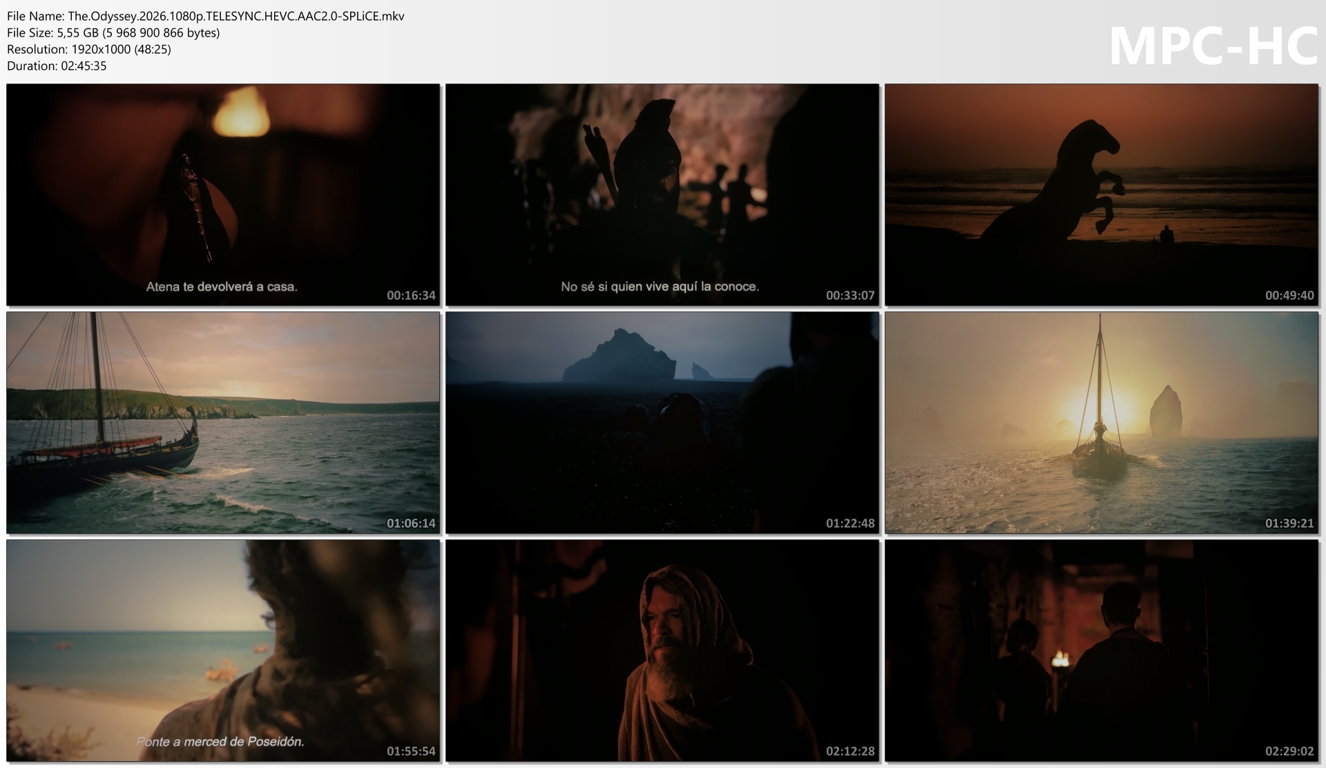Screen dimensions: 1326x768
Task: Open the rearing horse silhouette thumbnail
Action: (x=1102, y=195)
